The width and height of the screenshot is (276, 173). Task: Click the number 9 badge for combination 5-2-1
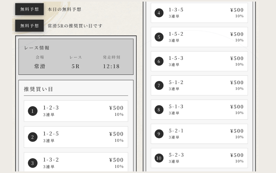[x=159, y=134]
